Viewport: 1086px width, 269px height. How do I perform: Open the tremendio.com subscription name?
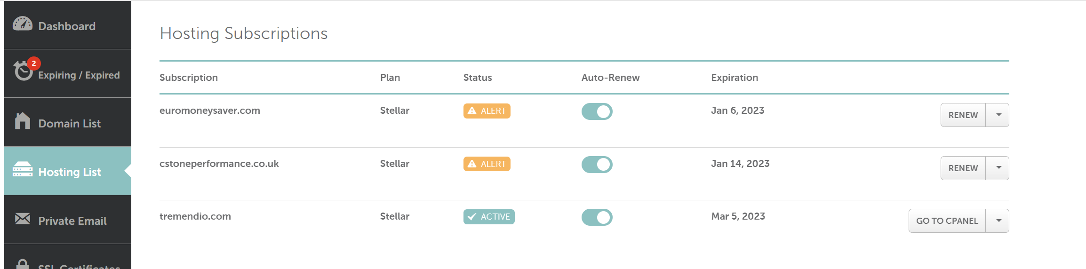click(x=195, y=216)
